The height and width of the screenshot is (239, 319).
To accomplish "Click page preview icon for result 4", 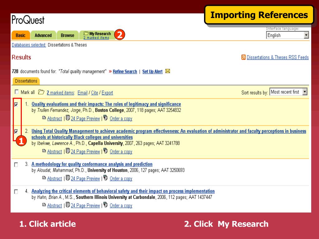I will tap(68, 205).
